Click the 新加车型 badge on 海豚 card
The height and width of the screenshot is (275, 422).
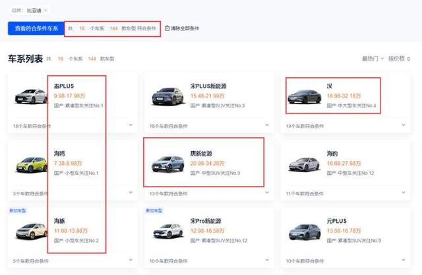[18, 210]
